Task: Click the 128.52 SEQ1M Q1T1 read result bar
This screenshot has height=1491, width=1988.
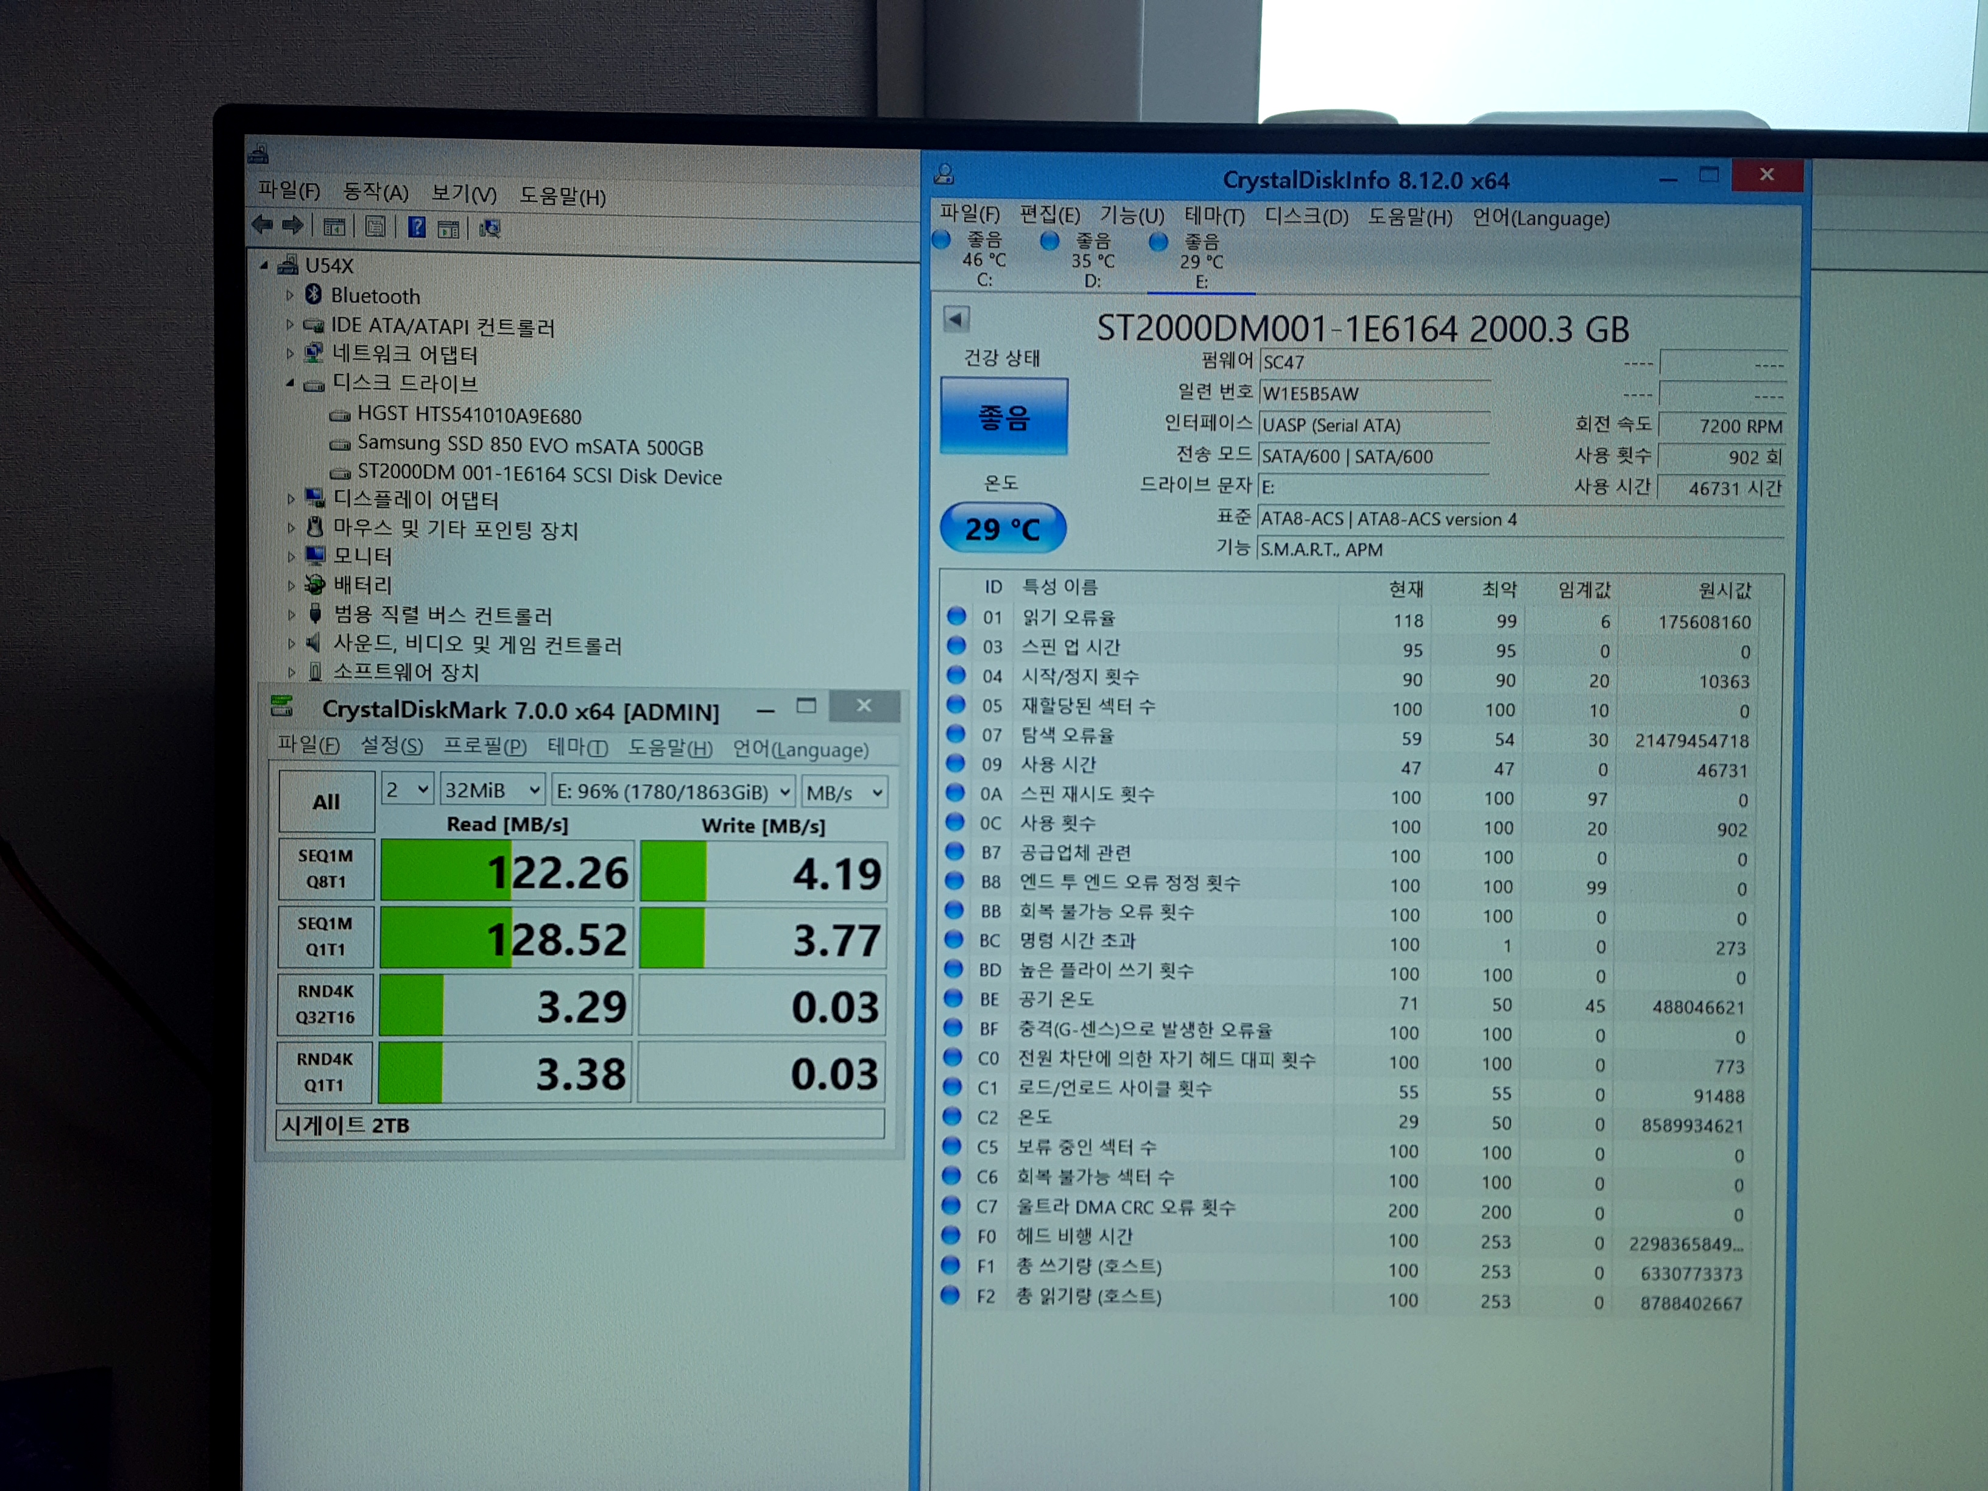Action: (x=507, y=939)
